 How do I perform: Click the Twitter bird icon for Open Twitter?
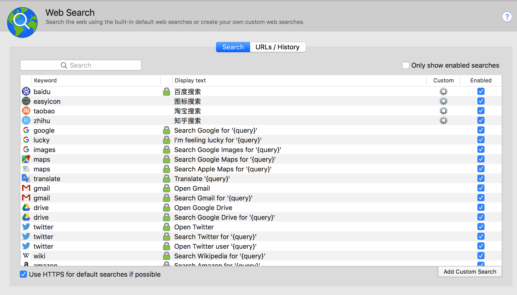click(26, 227)
